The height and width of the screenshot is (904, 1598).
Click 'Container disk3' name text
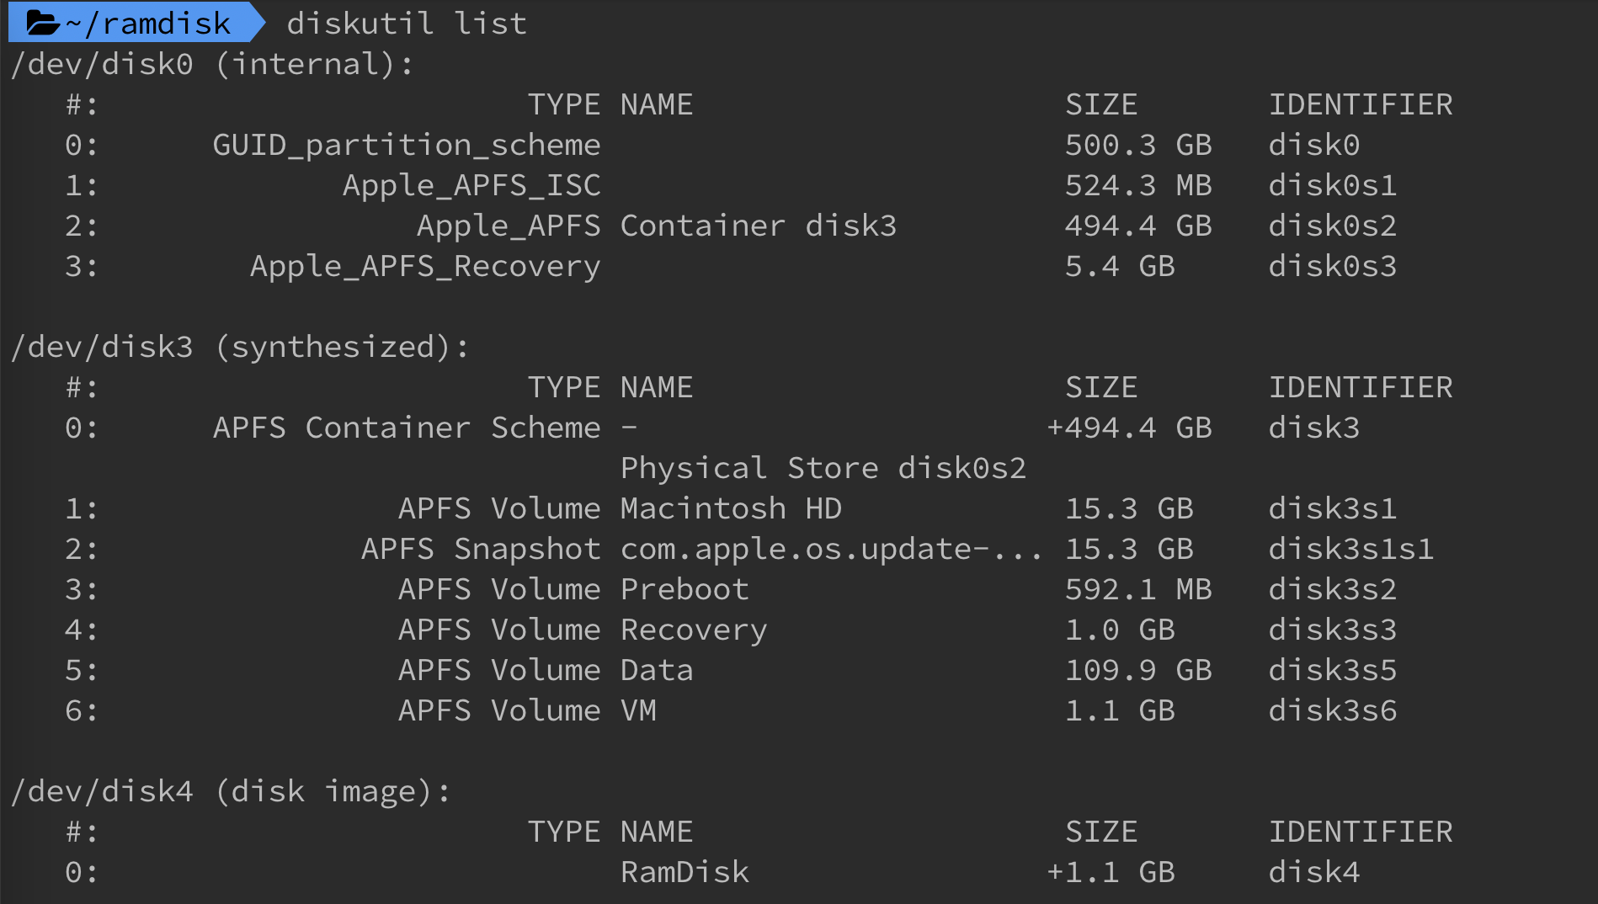click(x=759, y=226)
